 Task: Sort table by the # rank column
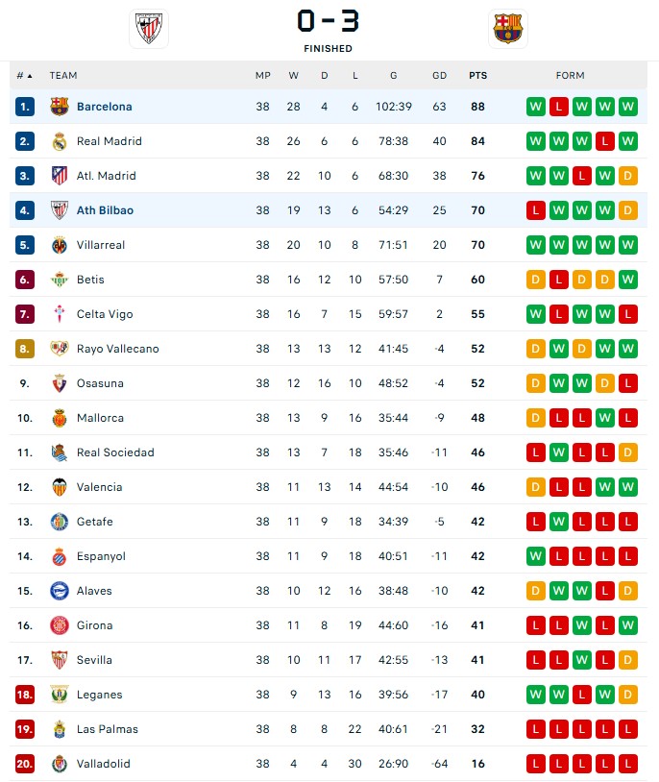click(x=24, y=76)
